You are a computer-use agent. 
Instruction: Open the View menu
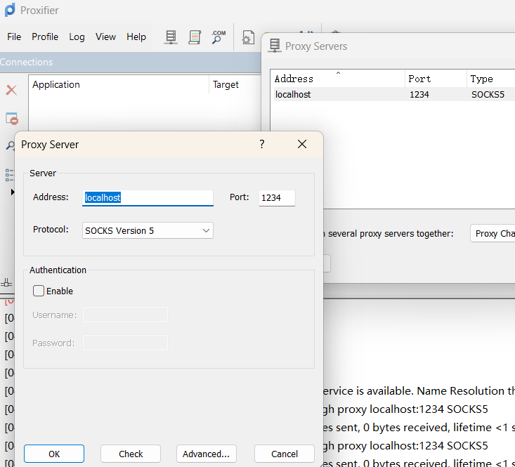[106, 37]
